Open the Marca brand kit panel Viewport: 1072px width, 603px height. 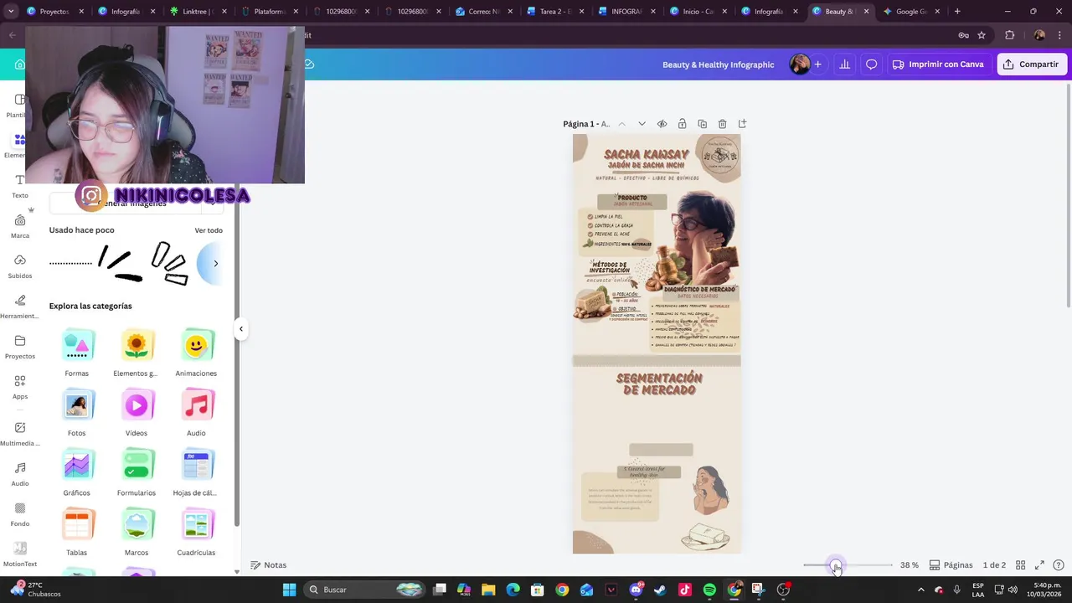(x=20, y=226)
